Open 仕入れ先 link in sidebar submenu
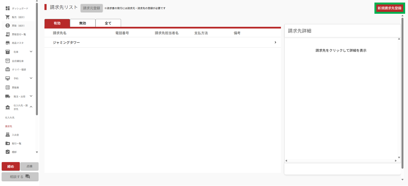Viewport: 408px width, 186px height. (10, 118)
